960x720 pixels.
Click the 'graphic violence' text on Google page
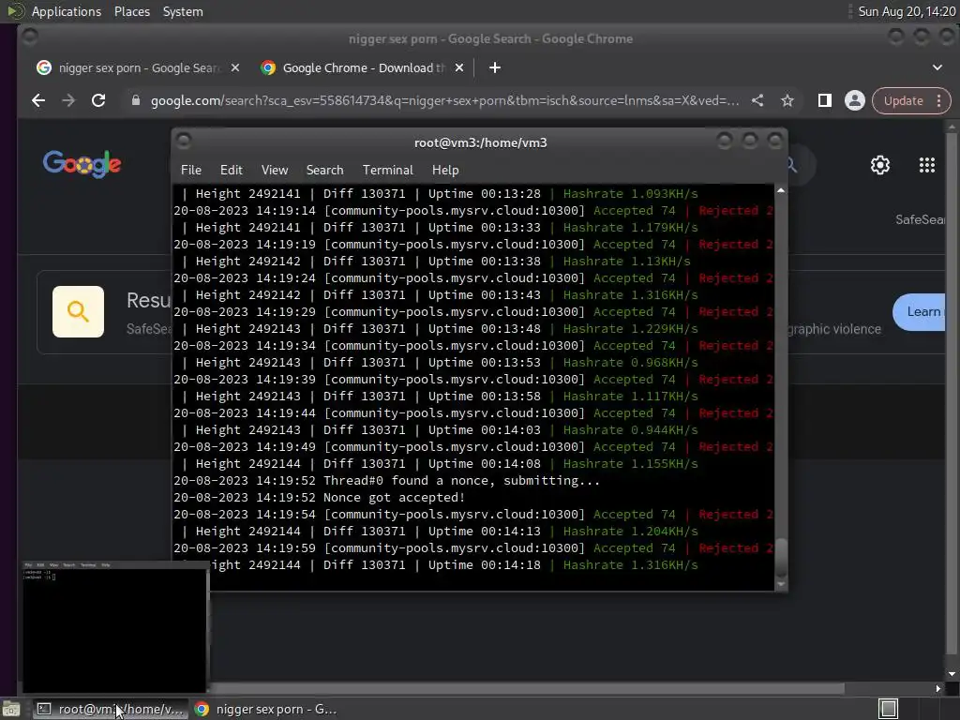[x=834, y=329]
